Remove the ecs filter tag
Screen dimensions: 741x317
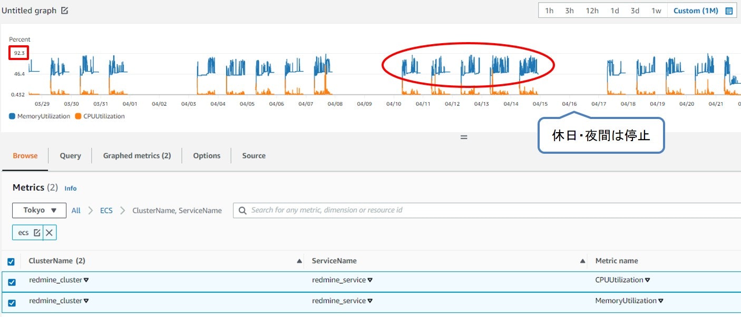50,232
